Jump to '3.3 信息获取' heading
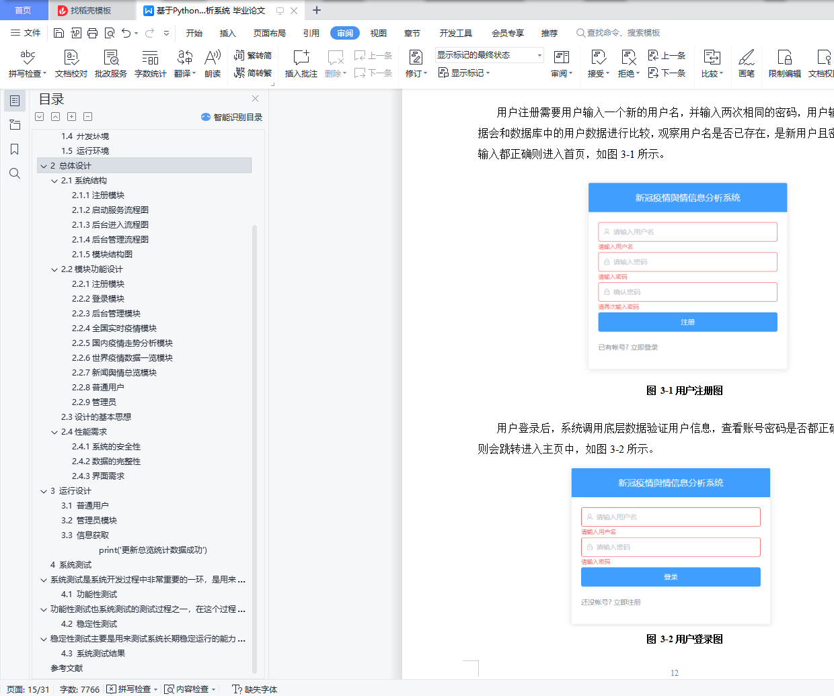834x696 pixels. point(85,535)
